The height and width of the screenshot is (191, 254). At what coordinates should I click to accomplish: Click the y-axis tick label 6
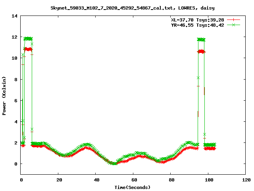point(16,101)
